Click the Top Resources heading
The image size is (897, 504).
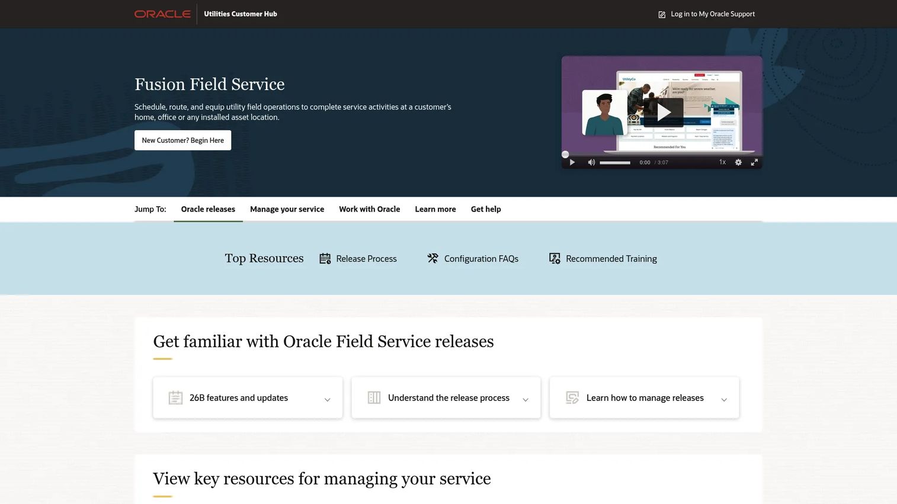[x=264, y=258]
